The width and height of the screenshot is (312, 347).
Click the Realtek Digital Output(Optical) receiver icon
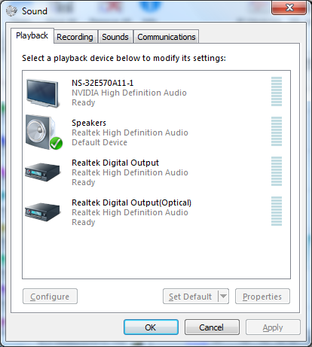[x=43, y=212]
